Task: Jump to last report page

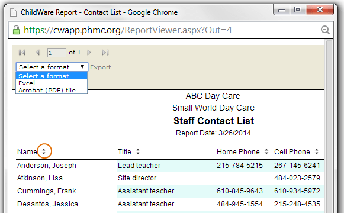Action: click(x=105, y=53)
